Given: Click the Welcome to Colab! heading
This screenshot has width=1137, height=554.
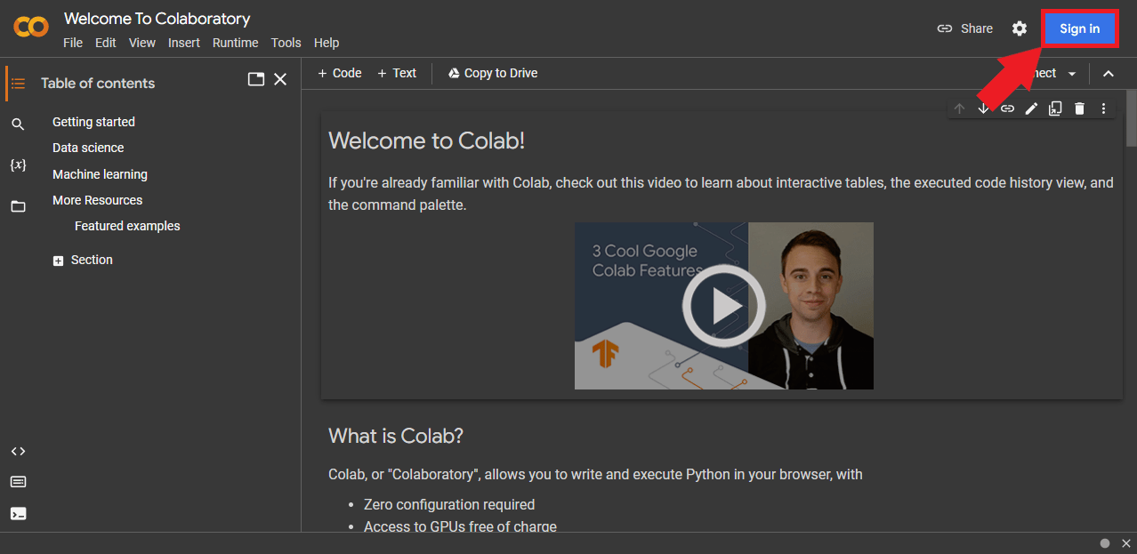Looking at the screenshot, I should tap(426, 141).
